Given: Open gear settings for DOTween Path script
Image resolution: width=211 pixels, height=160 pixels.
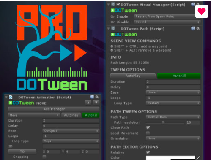Looking at the screenshot, I should (198, 28).
